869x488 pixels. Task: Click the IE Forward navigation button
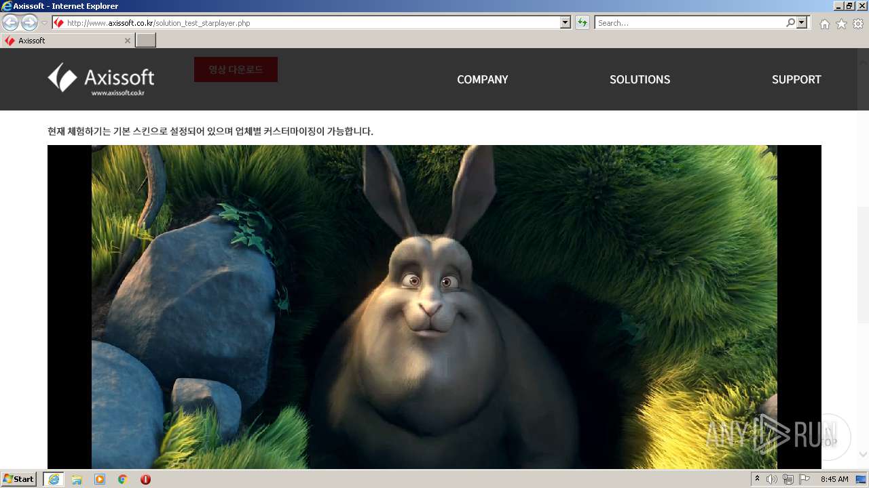pos(29,22)
